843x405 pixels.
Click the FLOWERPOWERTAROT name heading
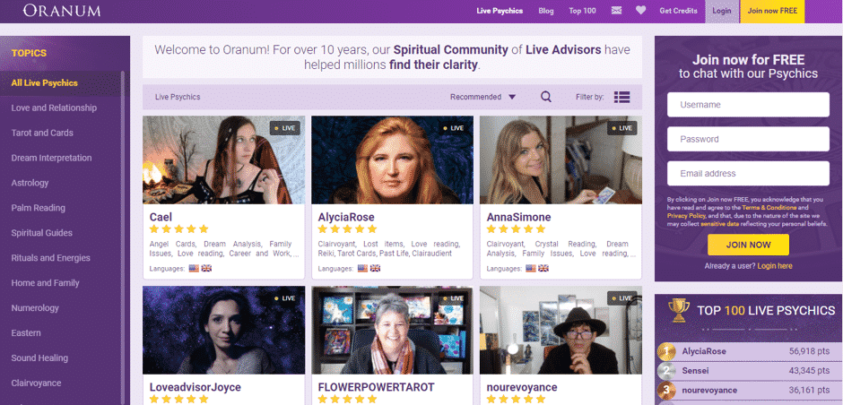(x=376, y=387)
